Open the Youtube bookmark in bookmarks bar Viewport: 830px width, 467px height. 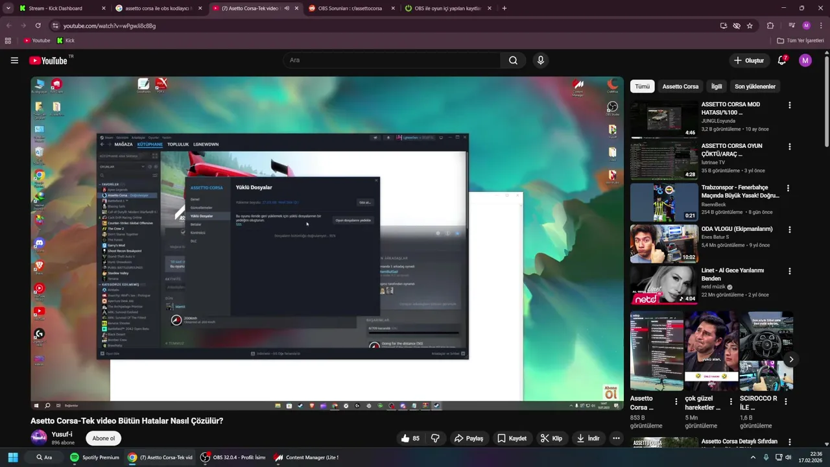[x=37, y=40]
